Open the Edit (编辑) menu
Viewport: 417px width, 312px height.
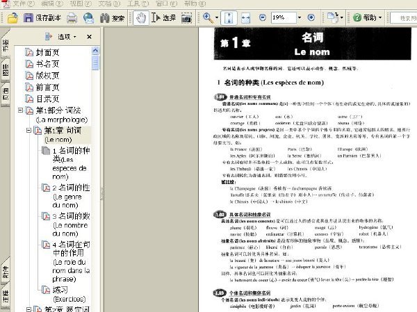pos(52,3)
